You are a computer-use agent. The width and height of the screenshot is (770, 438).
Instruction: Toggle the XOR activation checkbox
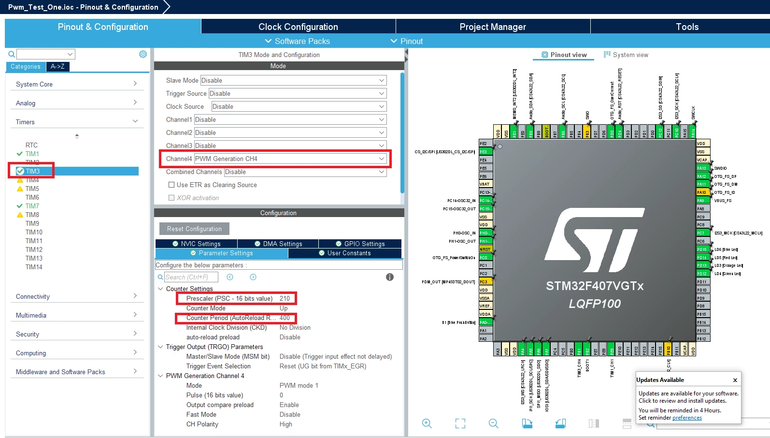click(171, 198)
